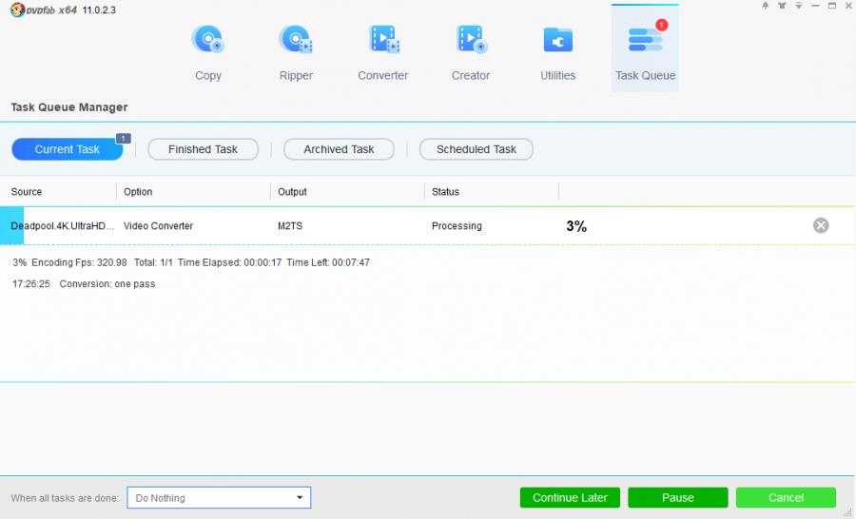Click the Pause button
This screenshot has height=519, width=856.
pyautogui.click(x=678, y=498)
